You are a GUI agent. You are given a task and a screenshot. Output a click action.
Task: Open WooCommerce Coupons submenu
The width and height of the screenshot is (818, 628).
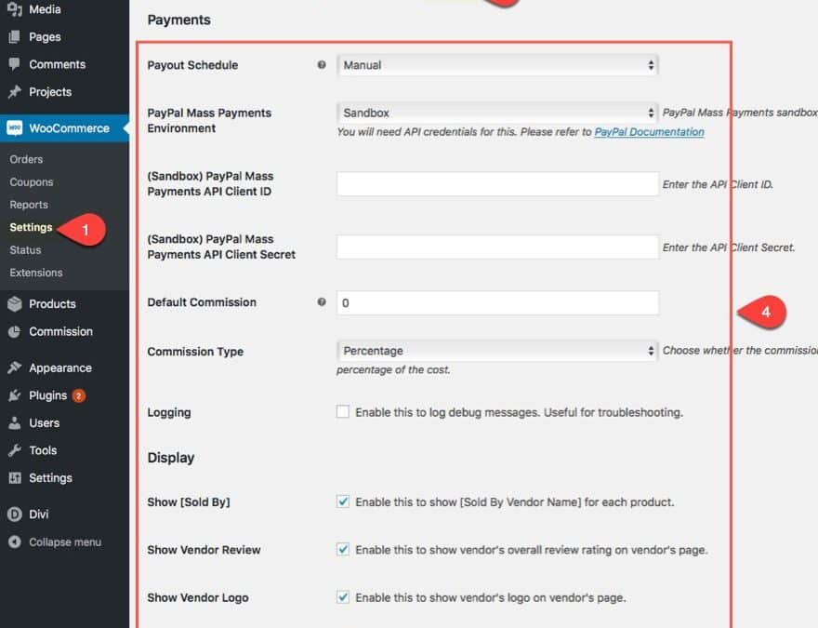pyautogui.click(x=32, y=182)
